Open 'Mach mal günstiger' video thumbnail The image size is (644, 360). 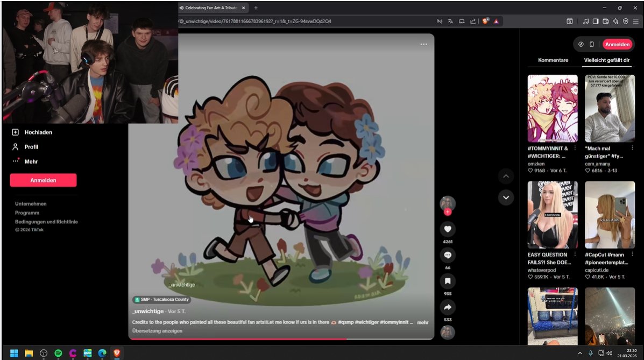[610, 109]
